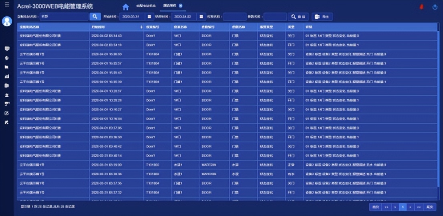Open the start date calendar picker
Screen dimensions: 443x216
coord(149,17)
